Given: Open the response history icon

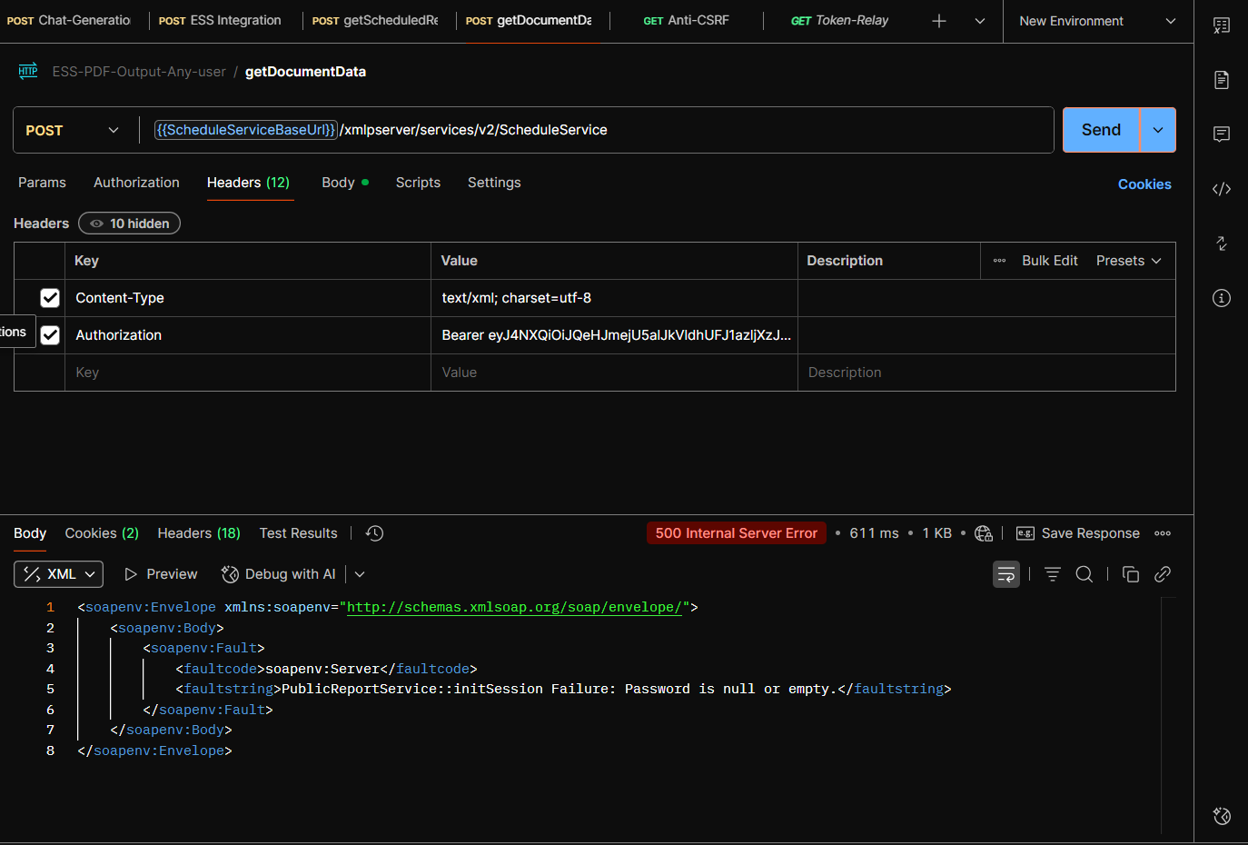Looking at the screenshot, I should tap(374, 533).
